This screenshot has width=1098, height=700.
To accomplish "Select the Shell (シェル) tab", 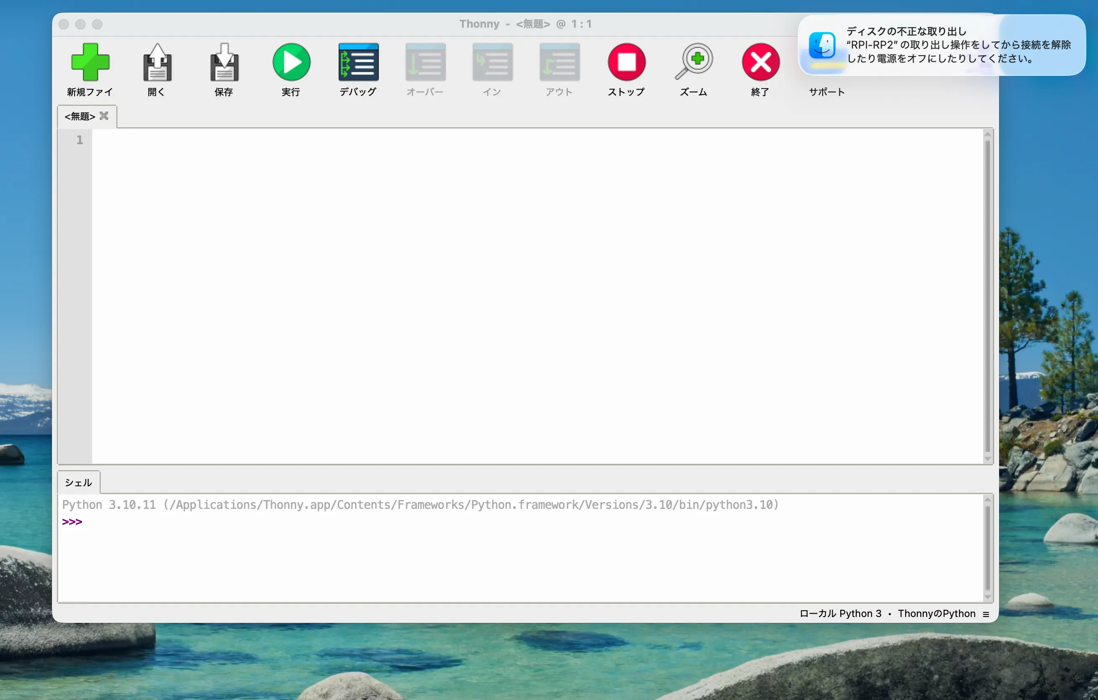I will (x=78, y=482).
